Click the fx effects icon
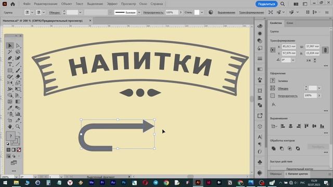This screenshot has height=187, width=333. (x=274, y=104)
